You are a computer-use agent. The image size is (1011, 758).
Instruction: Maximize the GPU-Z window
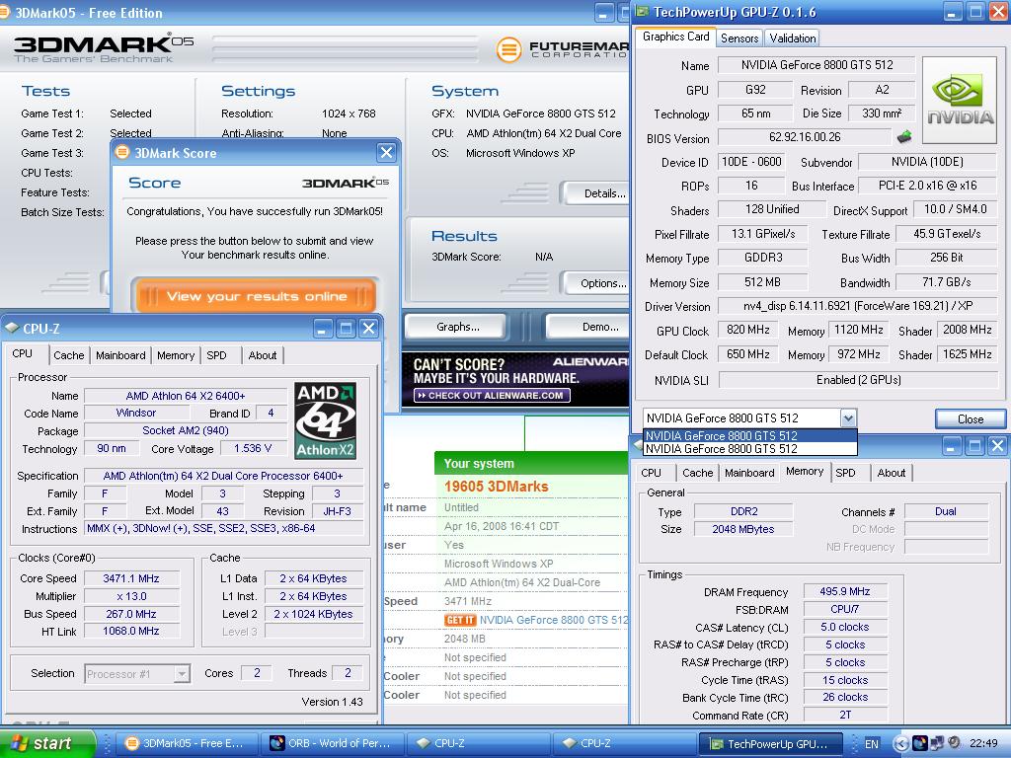tap(975, 12)
